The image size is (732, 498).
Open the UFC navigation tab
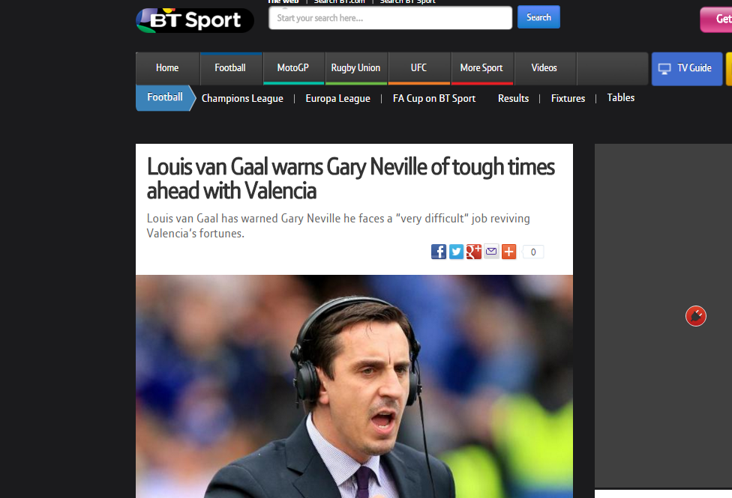[418, 68]
